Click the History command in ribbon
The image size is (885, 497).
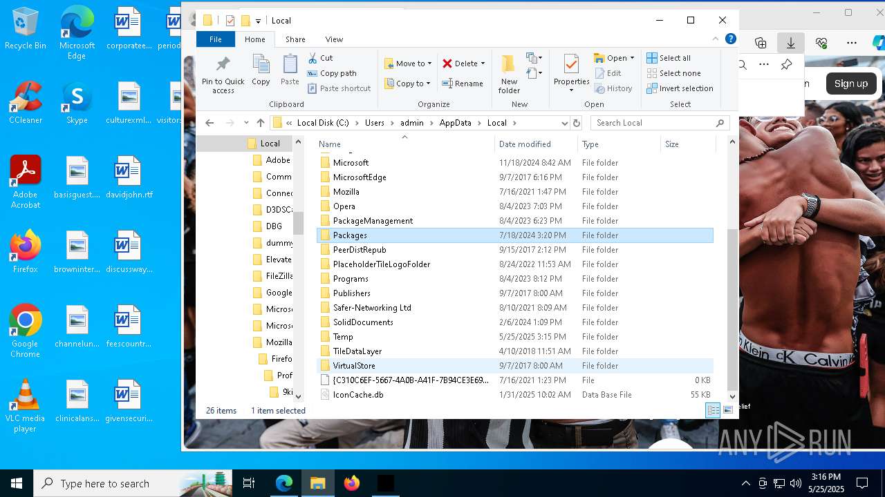[613, 88]
